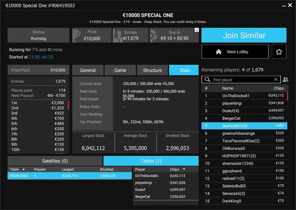This screenshot has width=296, height=210.
Task: Select greenwhiteorange player row
Action: (244, 134)
